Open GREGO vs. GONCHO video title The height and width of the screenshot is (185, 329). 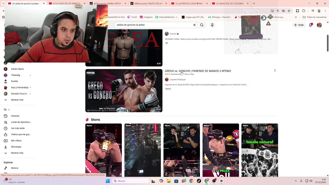tap(198, 71)
